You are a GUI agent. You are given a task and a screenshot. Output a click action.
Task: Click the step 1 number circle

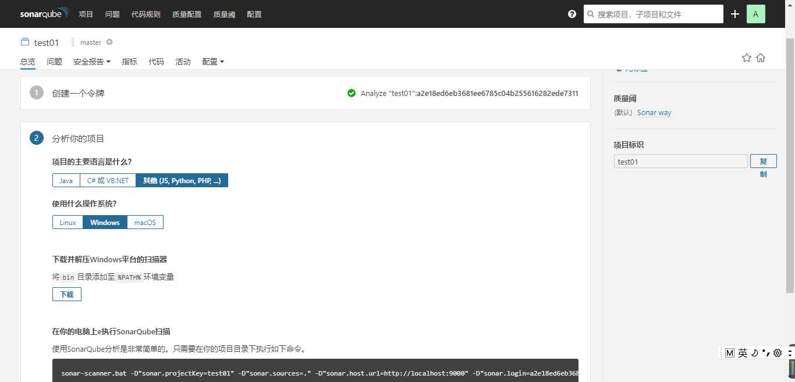point(37,92)
